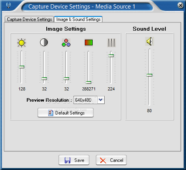Click the sharpness vertical bars icon
Image resolution: width=186 pixels, height=170 pixels.
111,43
